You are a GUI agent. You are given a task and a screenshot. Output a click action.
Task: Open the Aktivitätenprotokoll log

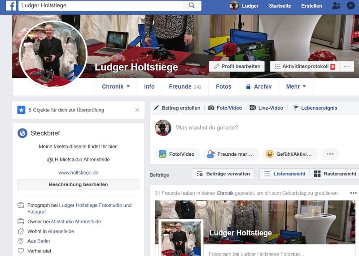point(305,66)
